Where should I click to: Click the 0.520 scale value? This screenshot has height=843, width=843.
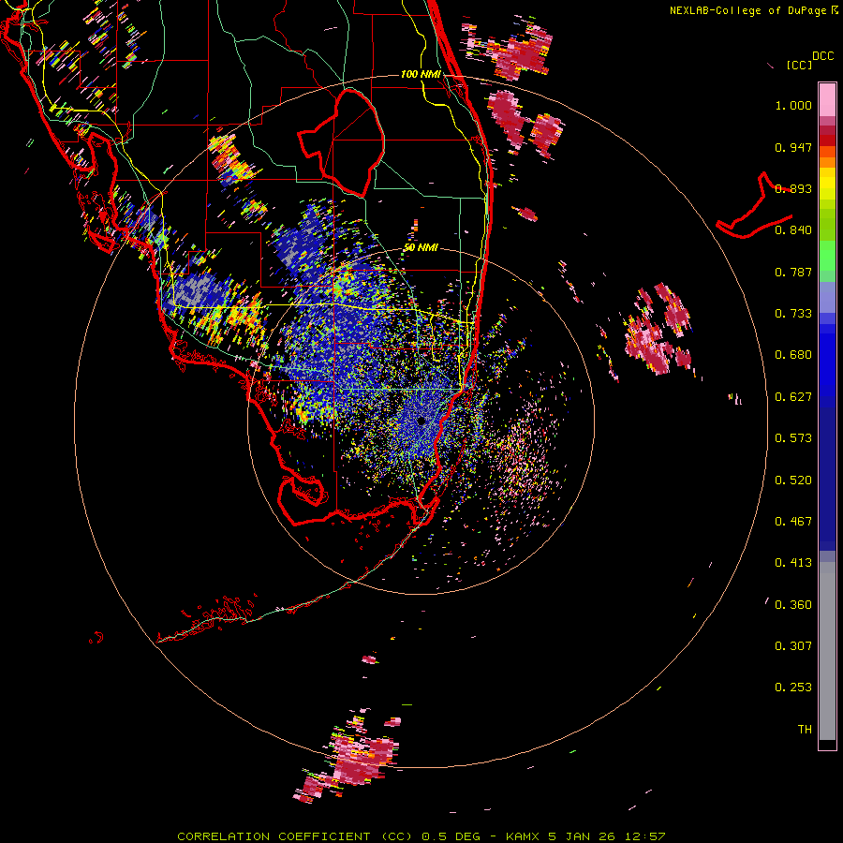click(x=793, y=481)
